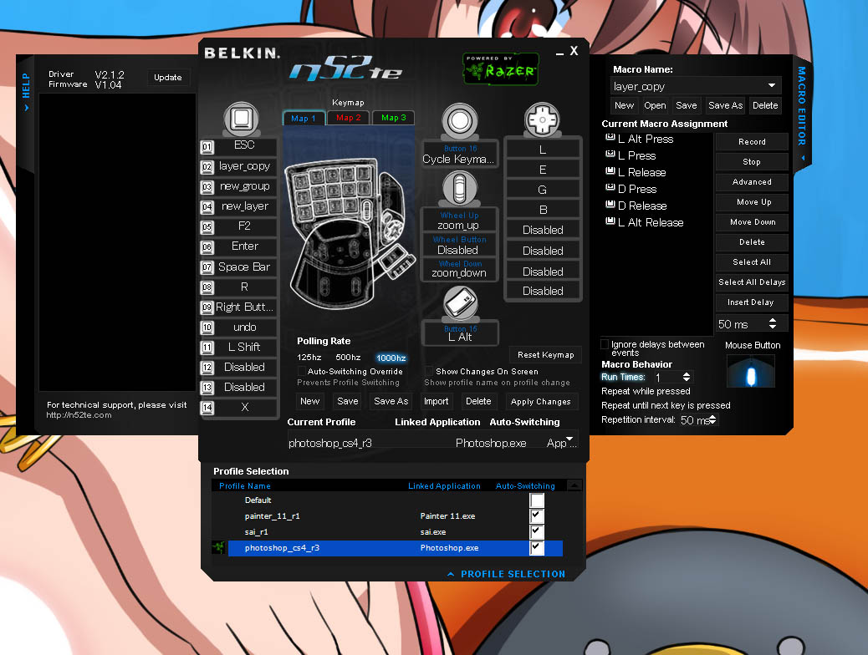Click the Insert Delay button
The image size is (868, 655).
click(752, 302)
